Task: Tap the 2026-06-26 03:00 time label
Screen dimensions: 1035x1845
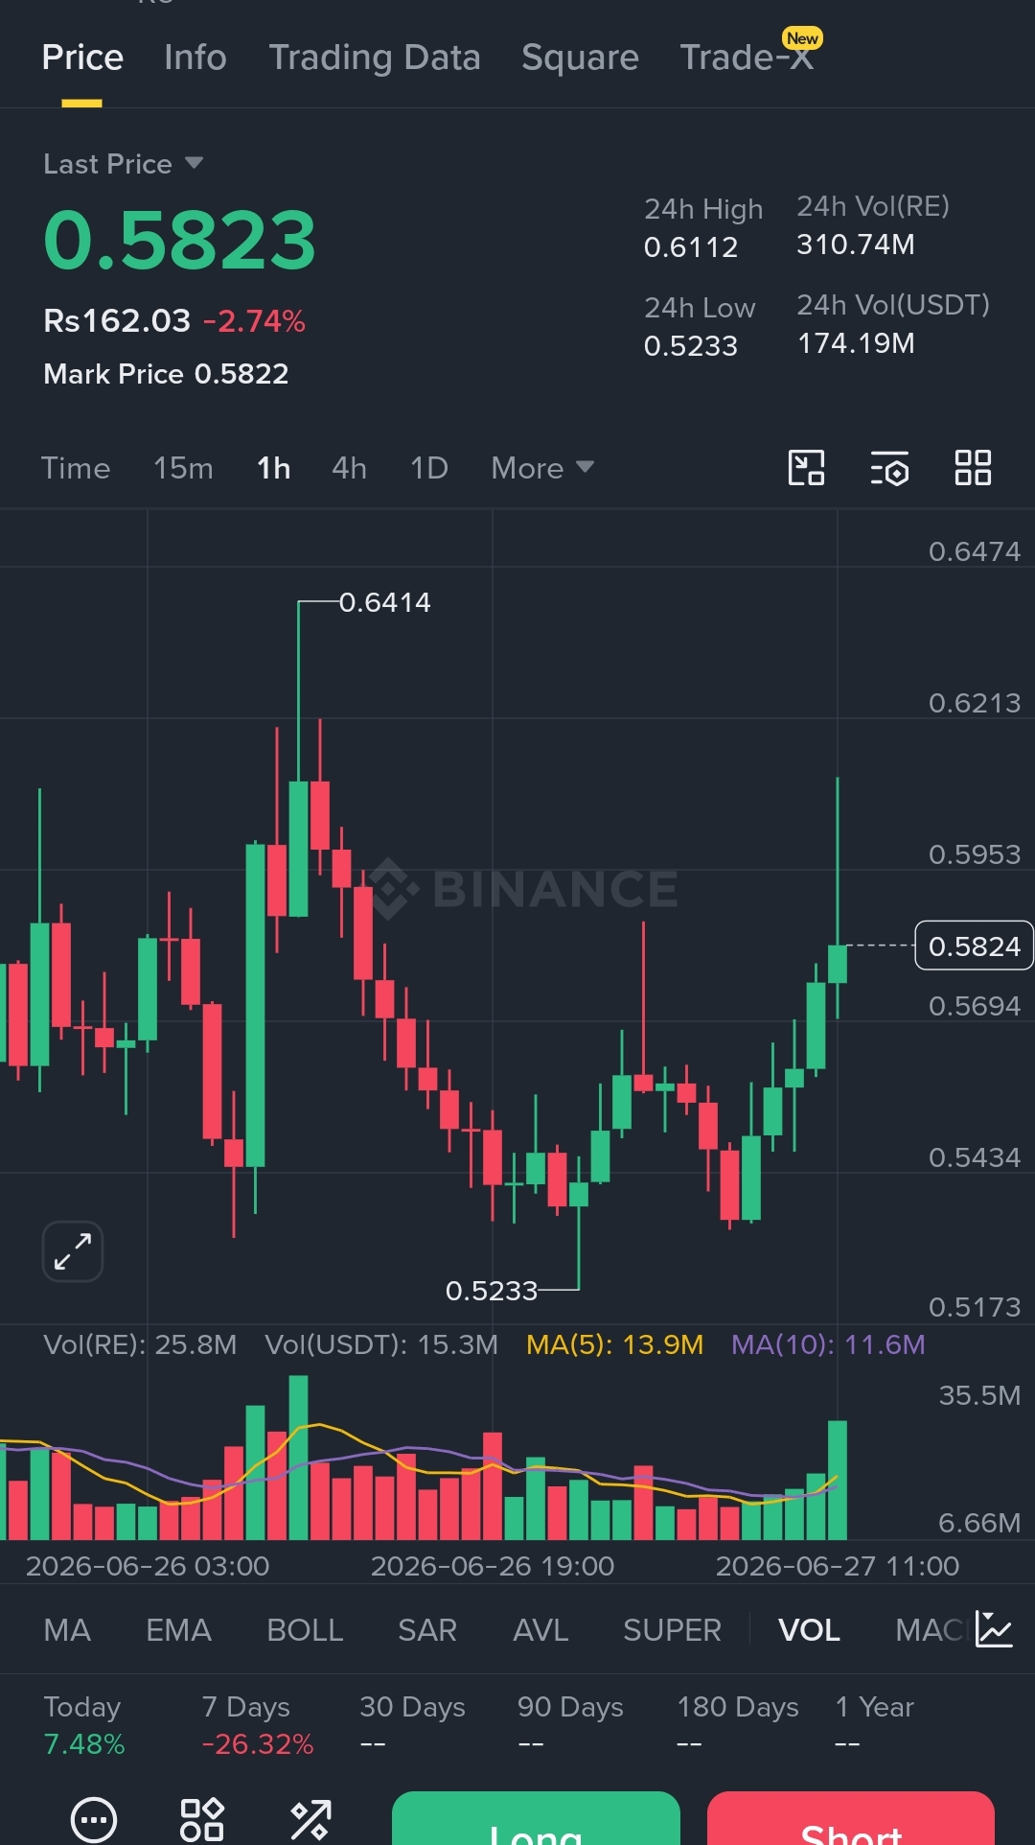Action: click(x=148, y=1566)
